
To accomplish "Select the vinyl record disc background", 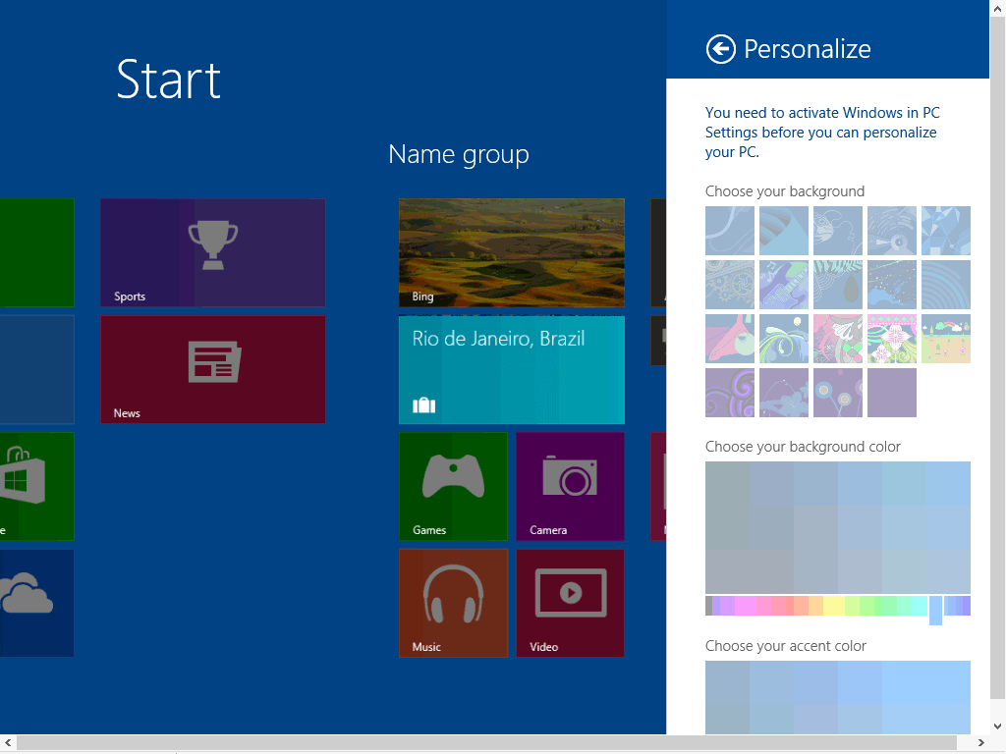I will pyautogui.click(x=892, y=231).
